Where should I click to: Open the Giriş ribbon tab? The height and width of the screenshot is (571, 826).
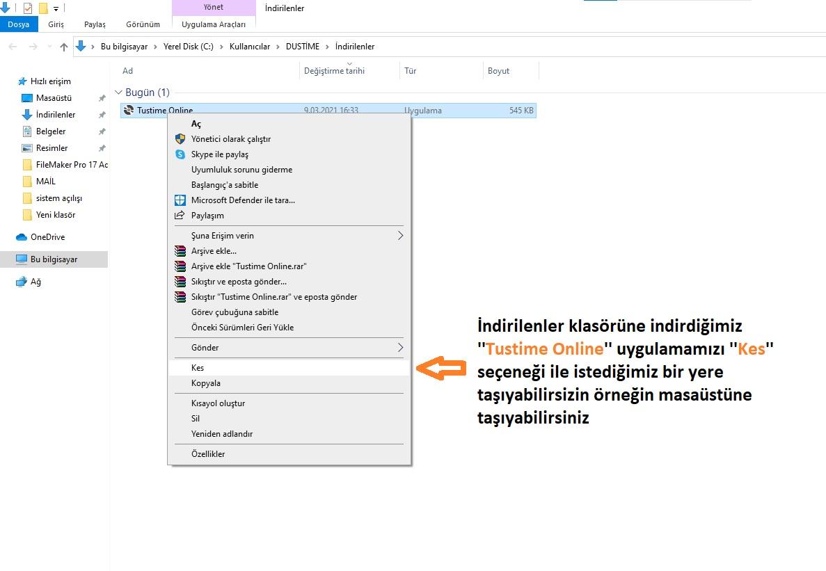(56, 24)
